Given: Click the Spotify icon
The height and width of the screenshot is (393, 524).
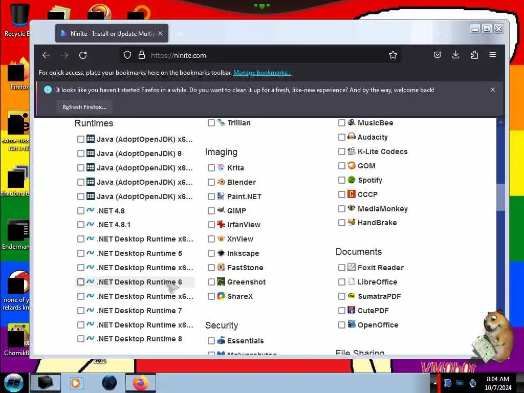Looking at the screenshot, I should coord(351,180).
